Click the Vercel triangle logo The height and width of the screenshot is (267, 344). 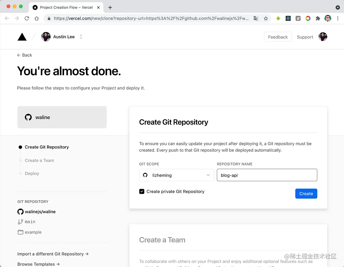tap(22, 37)
